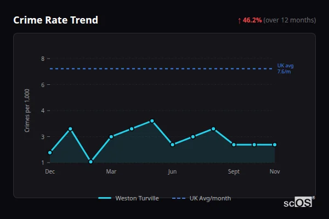Image resolution: width=329 pixels, height=219 pixels.
Task: Select the November data point on the line
Action: click(x=275, y=145)
